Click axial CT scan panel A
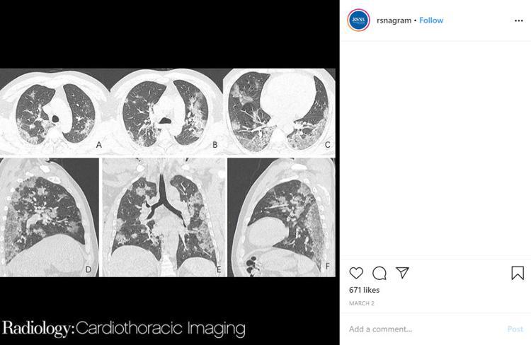The height and width of the screenshot is (345, 531). [55, 112]
